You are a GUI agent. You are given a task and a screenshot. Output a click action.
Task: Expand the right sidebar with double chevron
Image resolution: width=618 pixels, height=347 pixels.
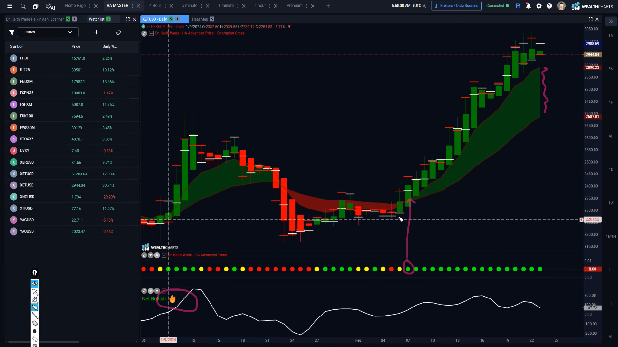pos(611,22)
